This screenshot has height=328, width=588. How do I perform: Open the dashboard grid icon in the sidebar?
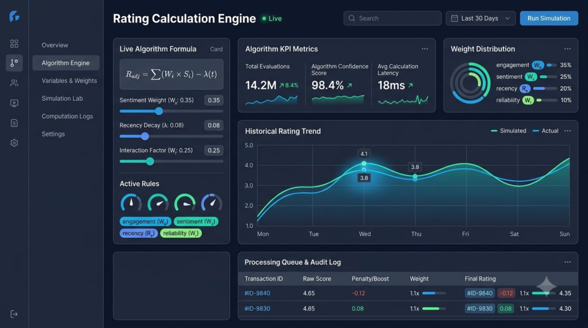click(14, 44)
